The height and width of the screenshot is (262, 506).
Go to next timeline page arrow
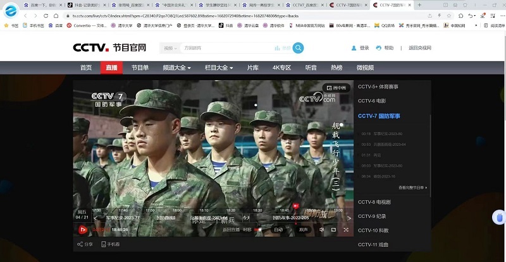point(349,218)
